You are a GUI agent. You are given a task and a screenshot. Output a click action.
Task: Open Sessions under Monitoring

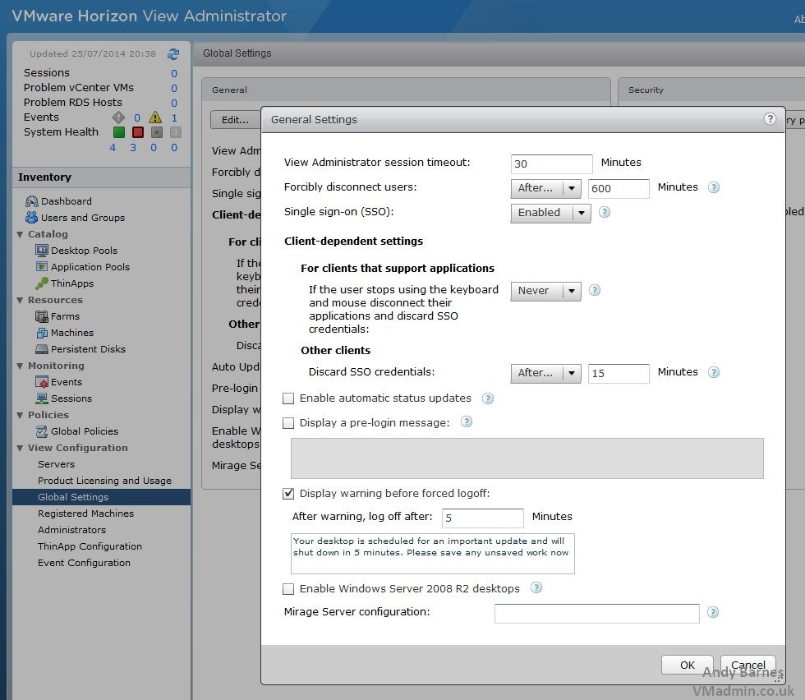pos(71,398)
